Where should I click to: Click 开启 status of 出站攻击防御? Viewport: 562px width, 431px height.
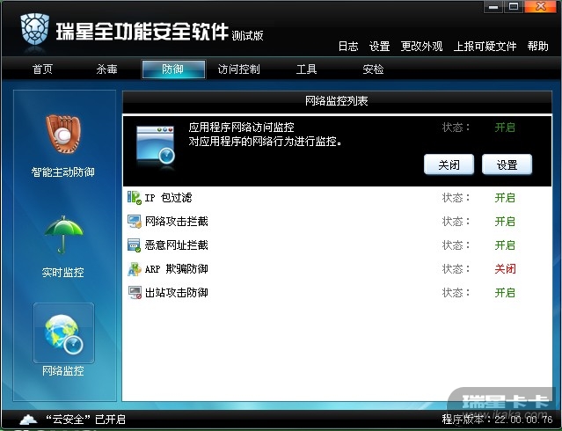pyautogui.click(x=505, y=293)
